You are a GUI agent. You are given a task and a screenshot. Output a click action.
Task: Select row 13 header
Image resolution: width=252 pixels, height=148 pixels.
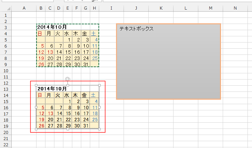point(6,89)
